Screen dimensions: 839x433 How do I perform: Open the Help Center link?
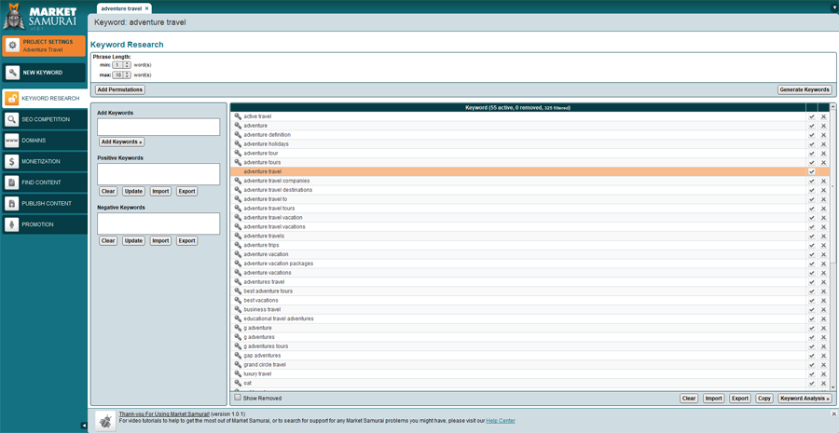tap(501, 421)
